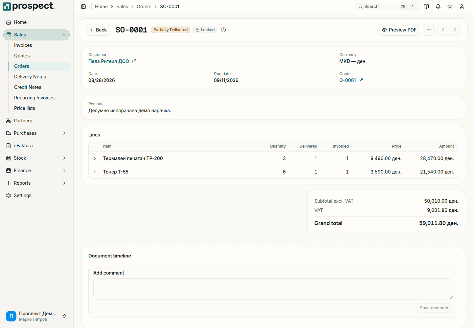Click the Partially Delivered status badge

[170, 30]
